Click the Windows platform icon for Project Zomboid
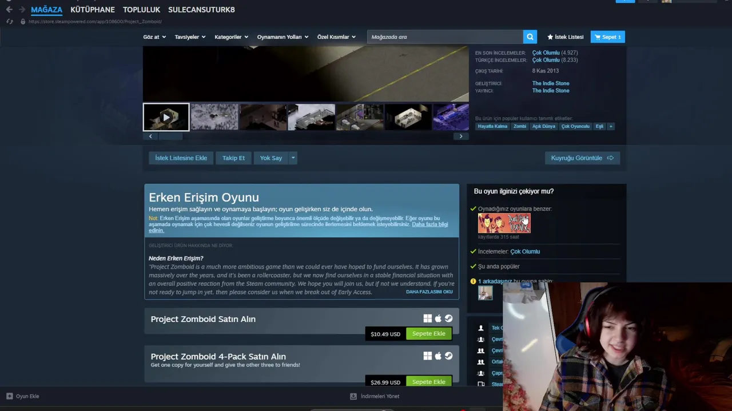Viewport: 732px width, 411px height. (427, 319)
